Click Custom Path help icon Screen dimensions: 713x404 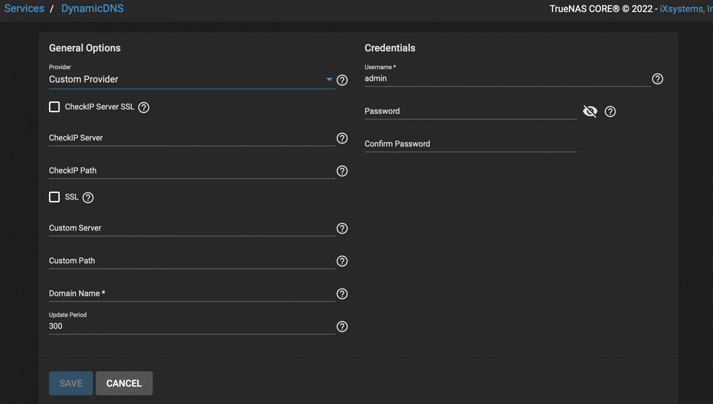tap(342, 261)
